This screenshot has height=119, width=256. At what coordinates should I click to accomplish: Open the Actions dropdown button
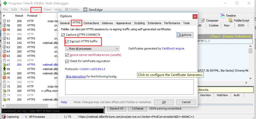pos(185,35)
